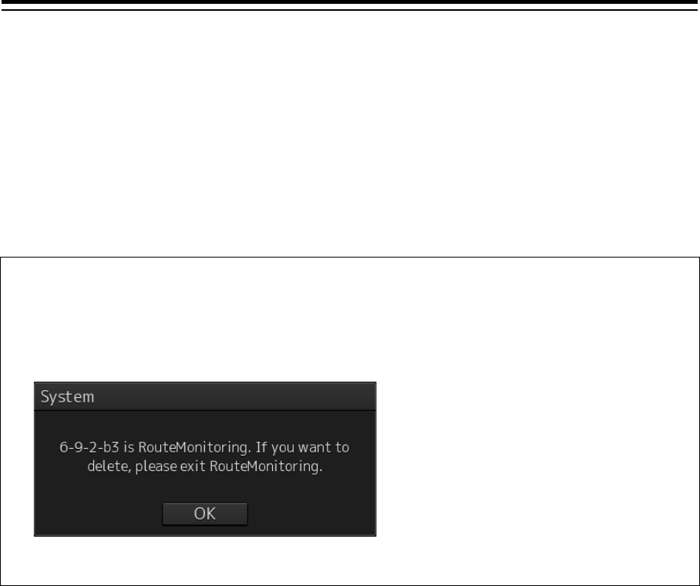
Task: Click the dark dialog body right of OK
Action: point(311,514)
